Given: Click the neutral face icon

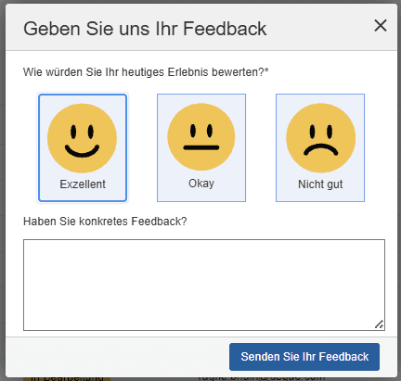Looking at the screenshot, I should pos(201,137).
